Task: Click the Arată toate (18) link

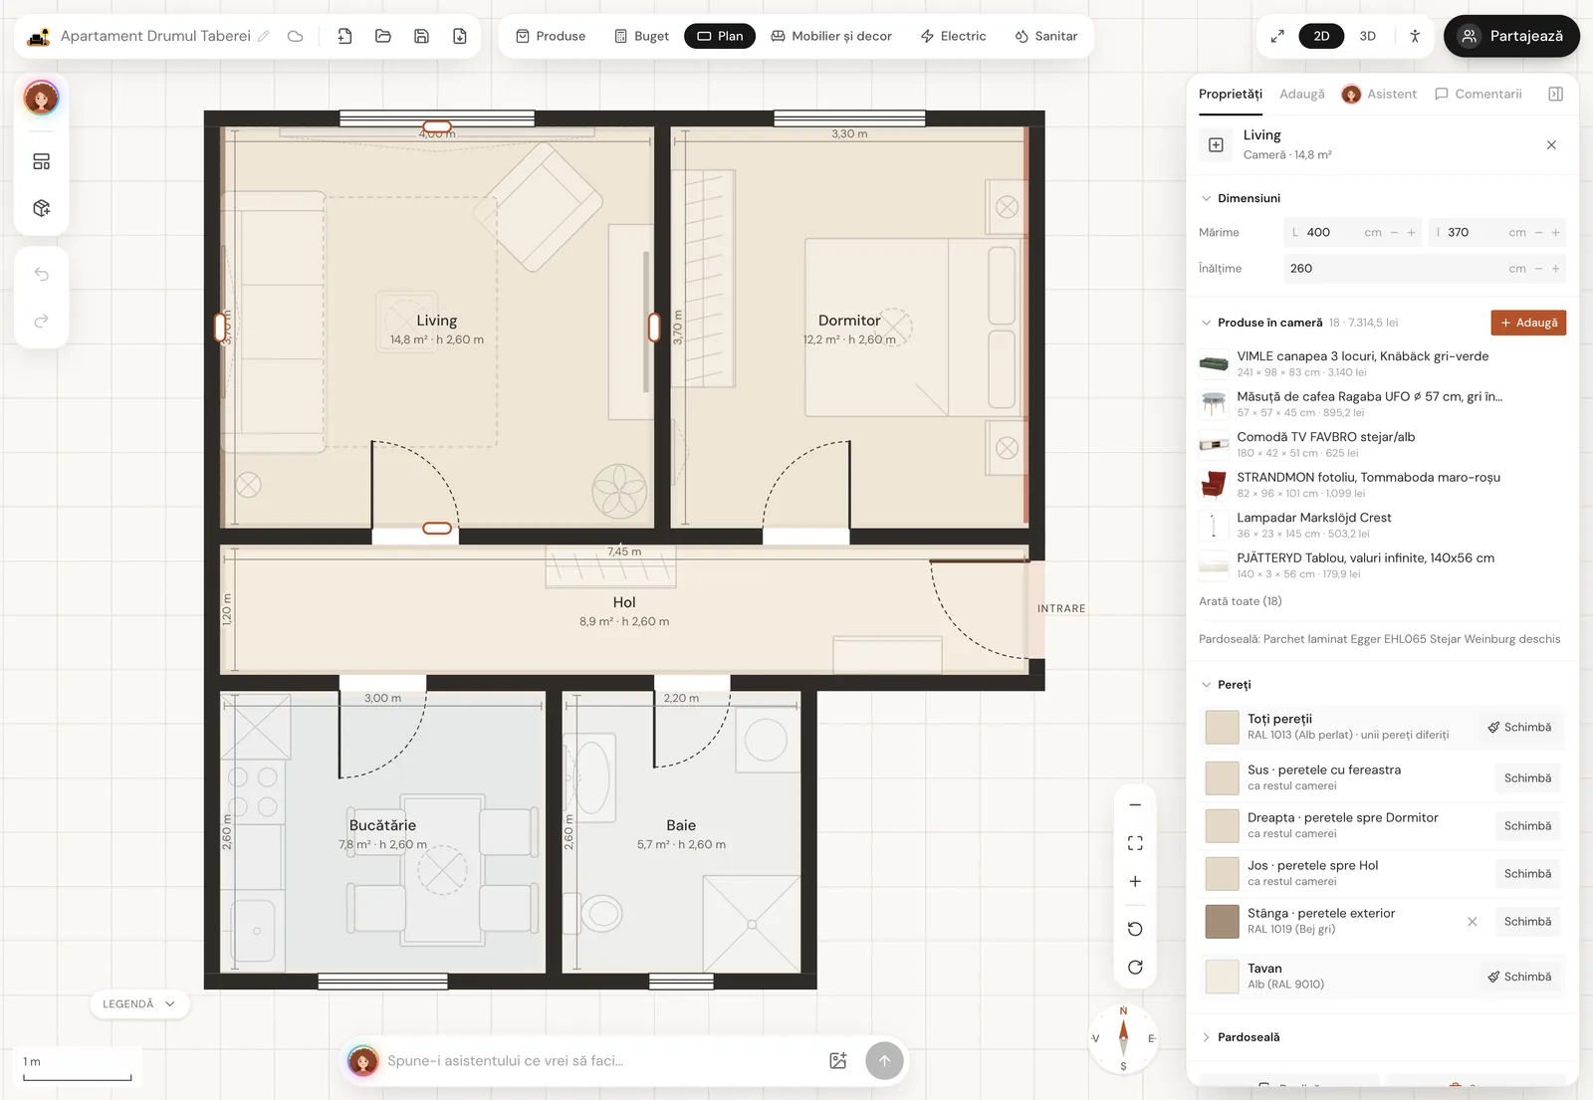Action: pos(1241,601)
